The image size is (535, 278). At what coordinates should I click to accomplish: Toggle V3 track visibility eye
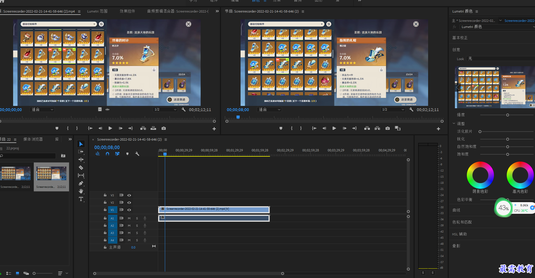coord(129,195)
